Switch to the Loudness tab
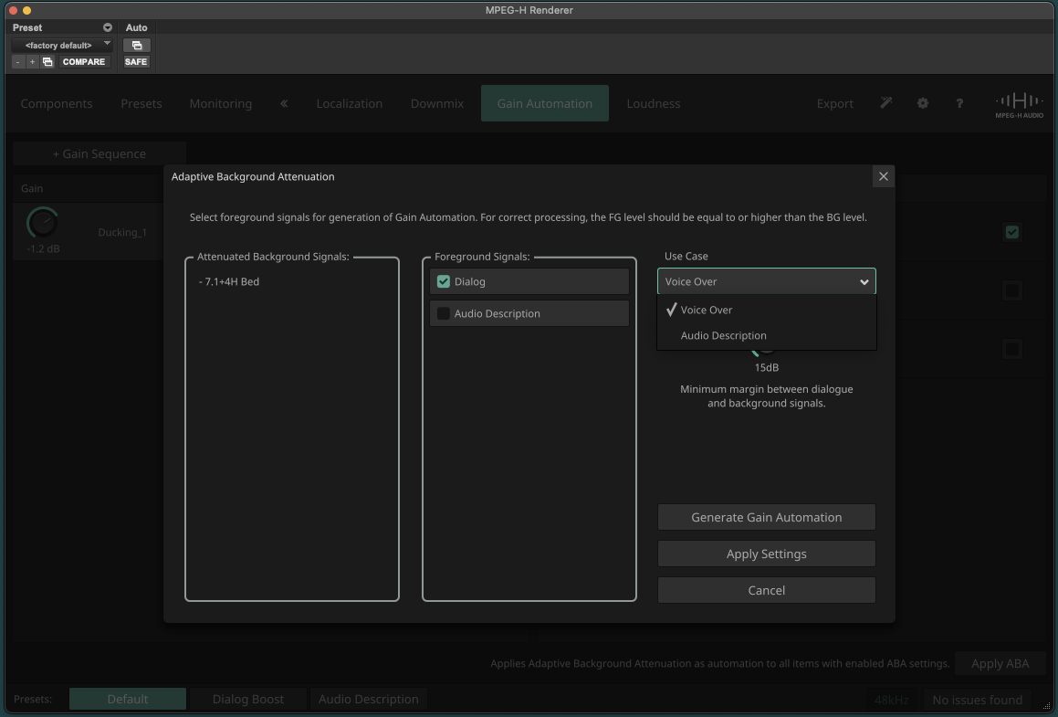Viewport: 1058px width, 717px height. pyautogui.click(x=654, y=103)
